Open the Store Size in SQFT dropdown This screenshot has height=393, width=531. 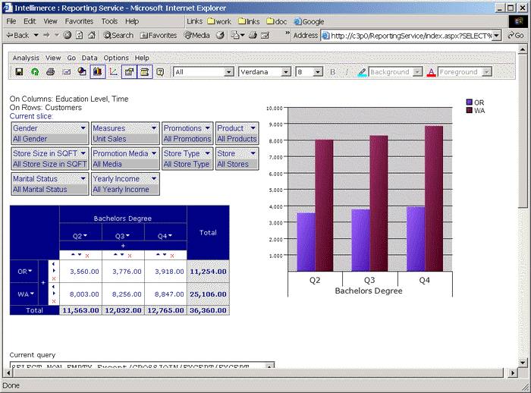(x=83, y=153)
